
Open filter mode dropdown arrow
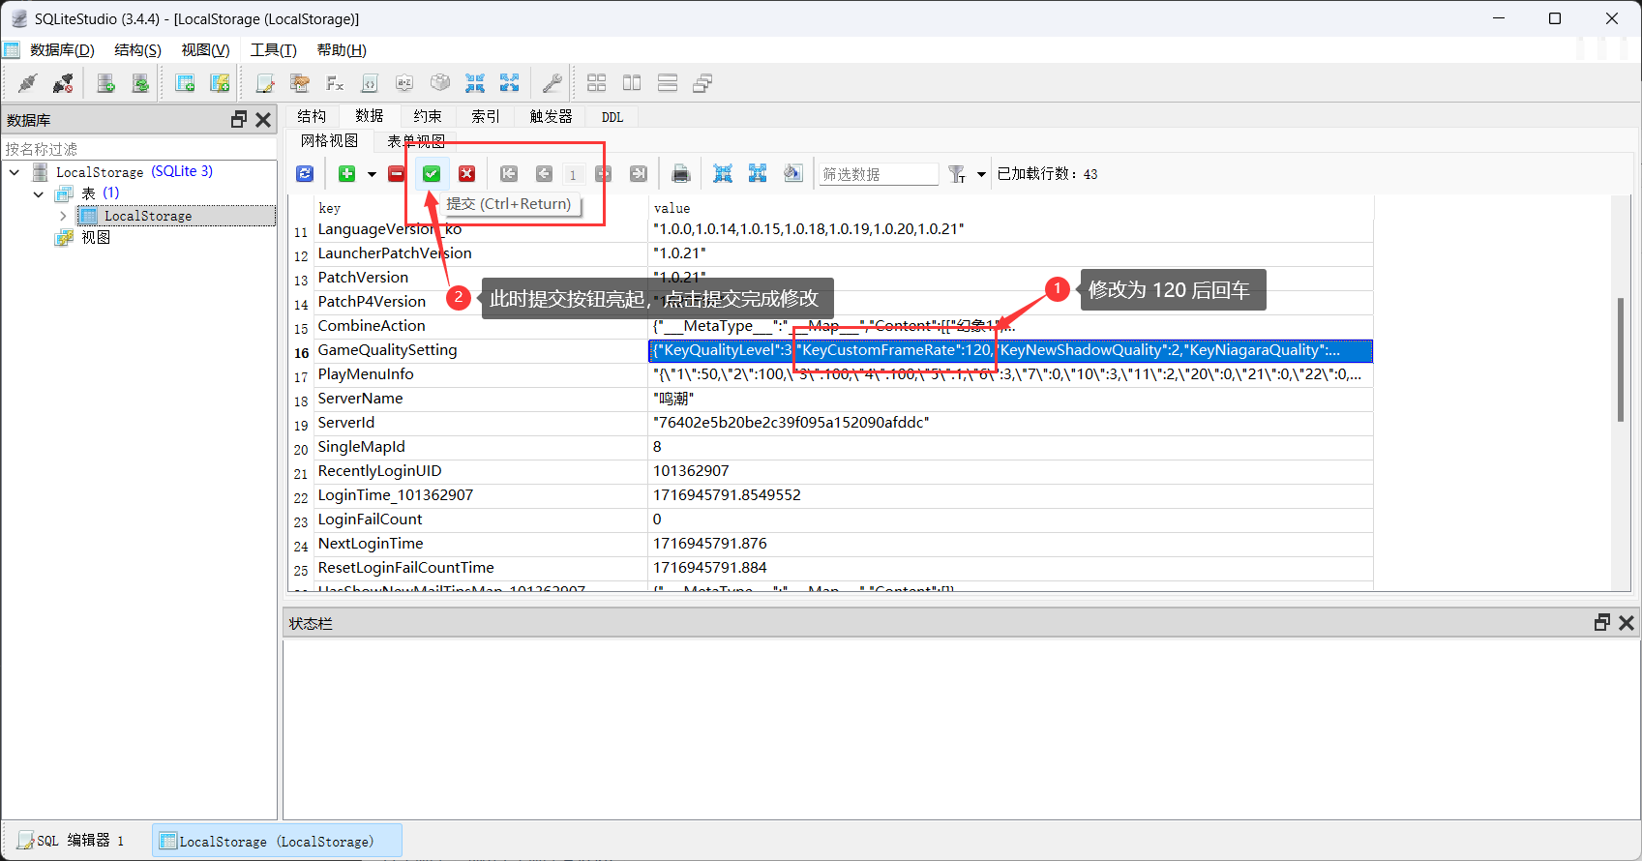pyautogui.click(x=981, y=174)
